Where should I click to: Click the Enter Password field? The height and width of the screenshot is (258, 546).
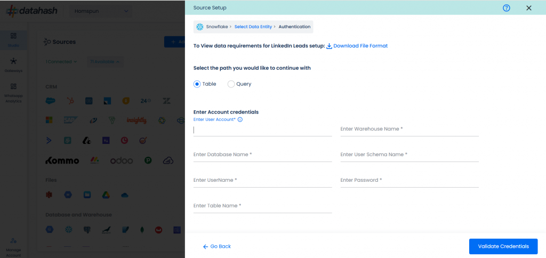pyautogui.click(x=409, y=181)
